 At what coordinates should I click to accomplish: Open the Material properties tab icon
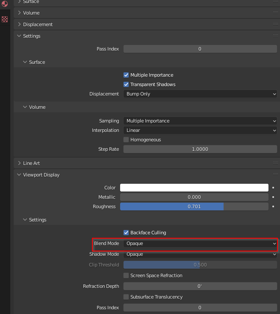pyautogui.click(x=5, y=3)
